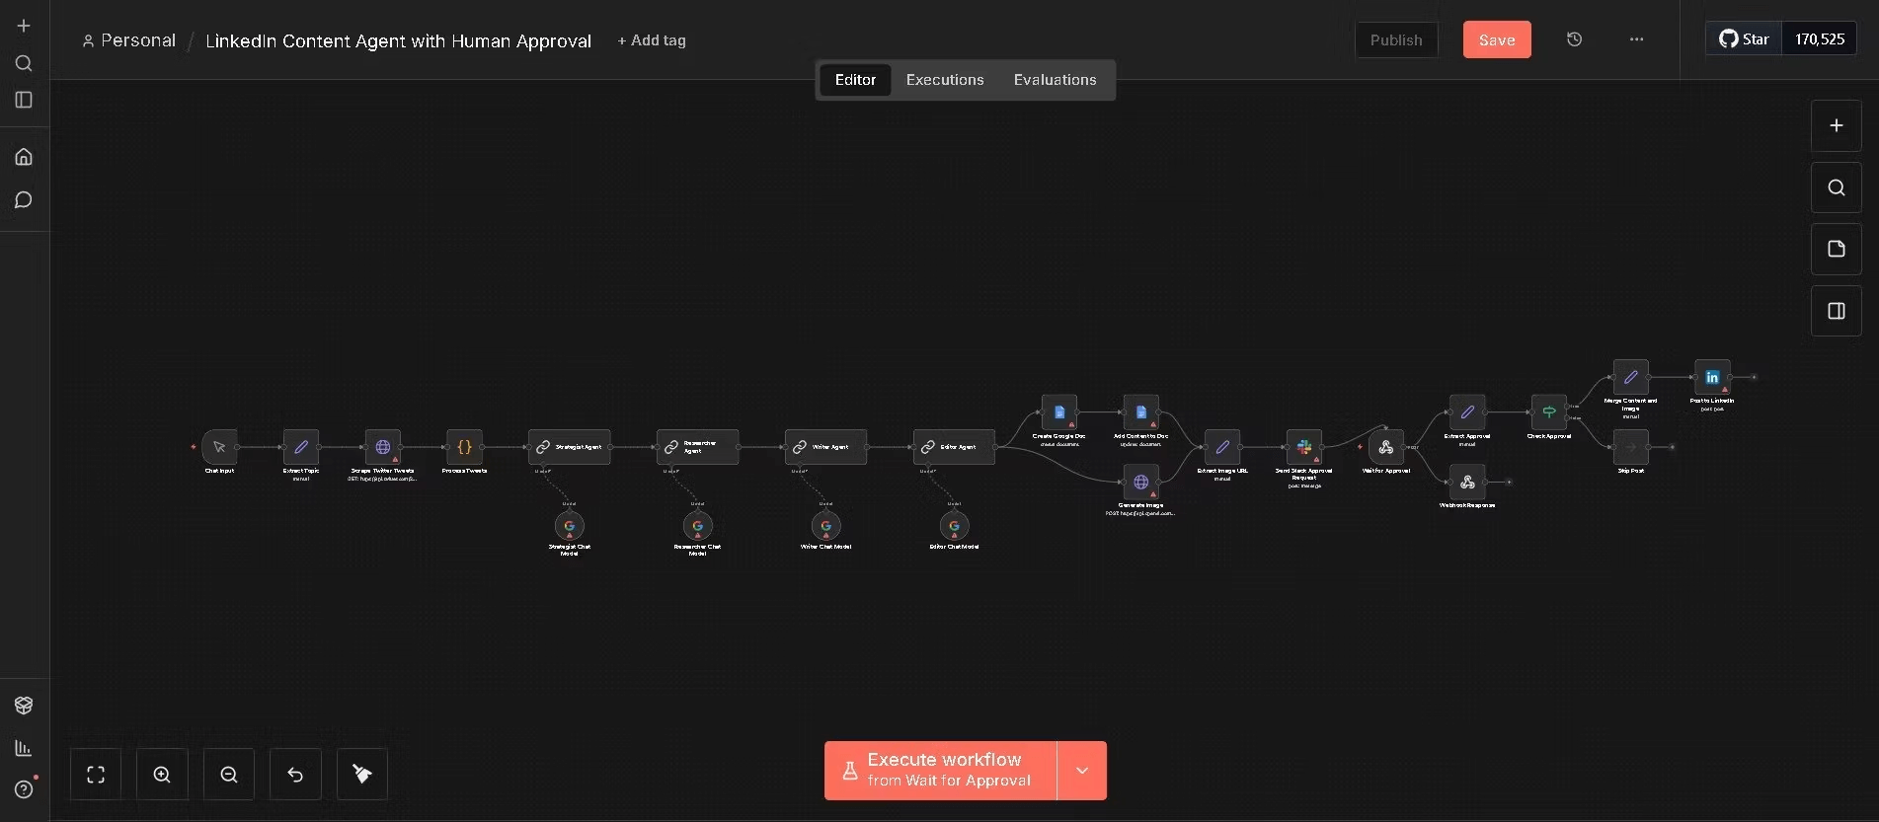Click the Writer Chat Model Google node

[x=826, y=526]
